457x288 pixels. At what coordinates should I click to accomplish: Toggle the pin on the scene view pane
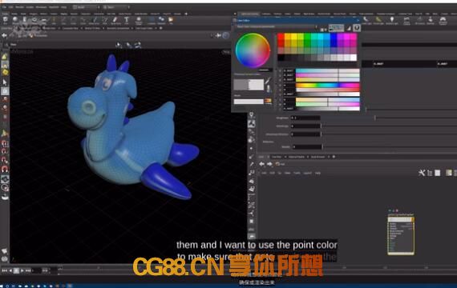pos(218,35)
